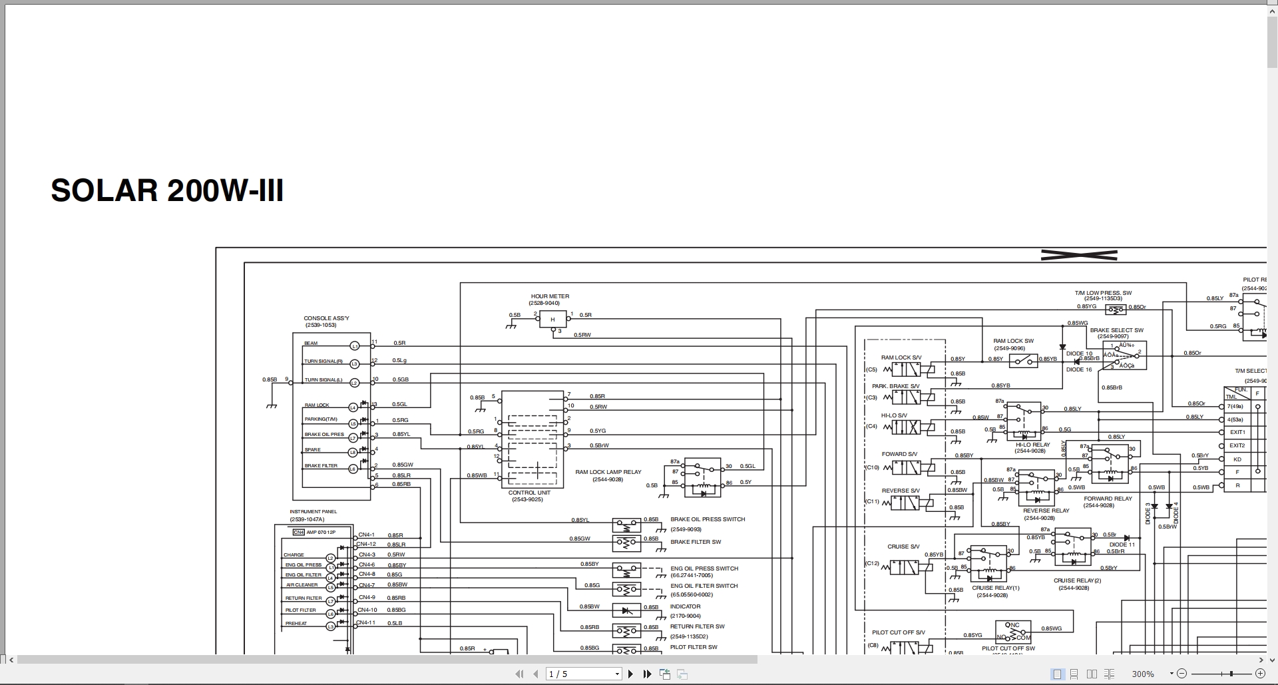Enable continuous scrolling view
This screenshot has height=685, width=1278.
pyautogui.click(x=1073, y=674)
